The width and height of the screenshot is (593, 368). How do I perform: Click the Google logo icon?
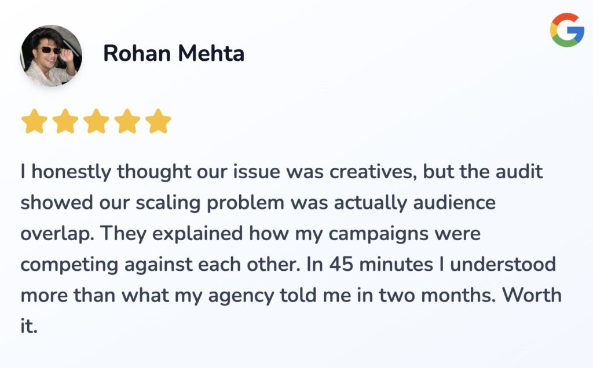[567, 30]
